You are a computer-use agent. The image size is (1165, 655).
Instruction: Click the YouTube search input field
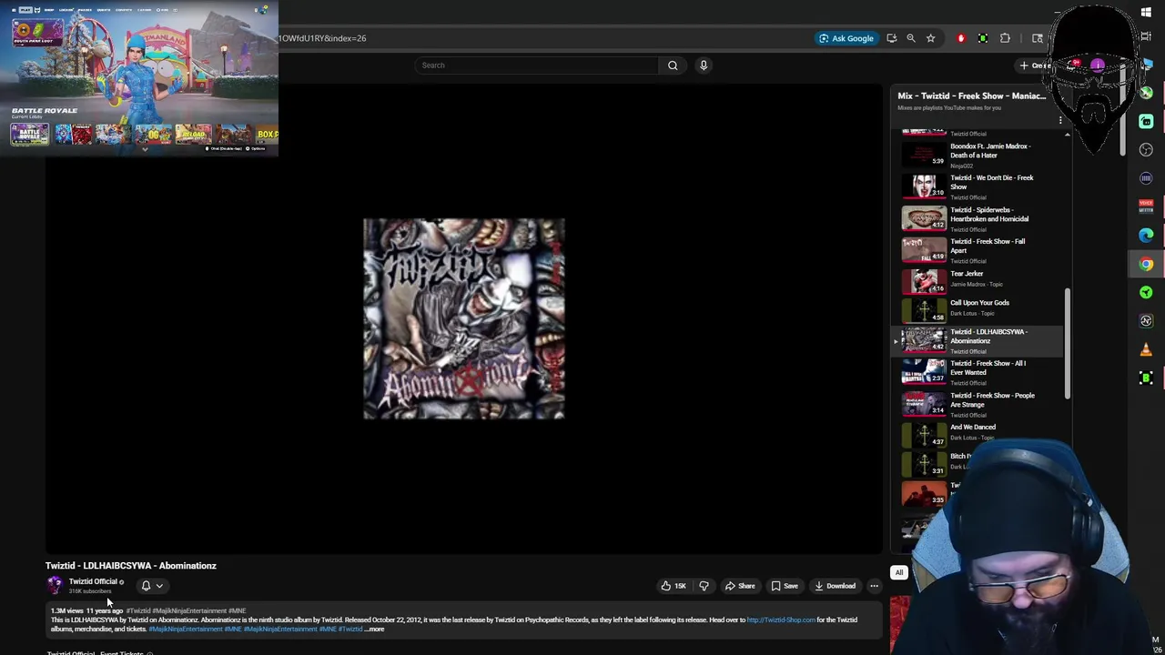pos(537,65)
